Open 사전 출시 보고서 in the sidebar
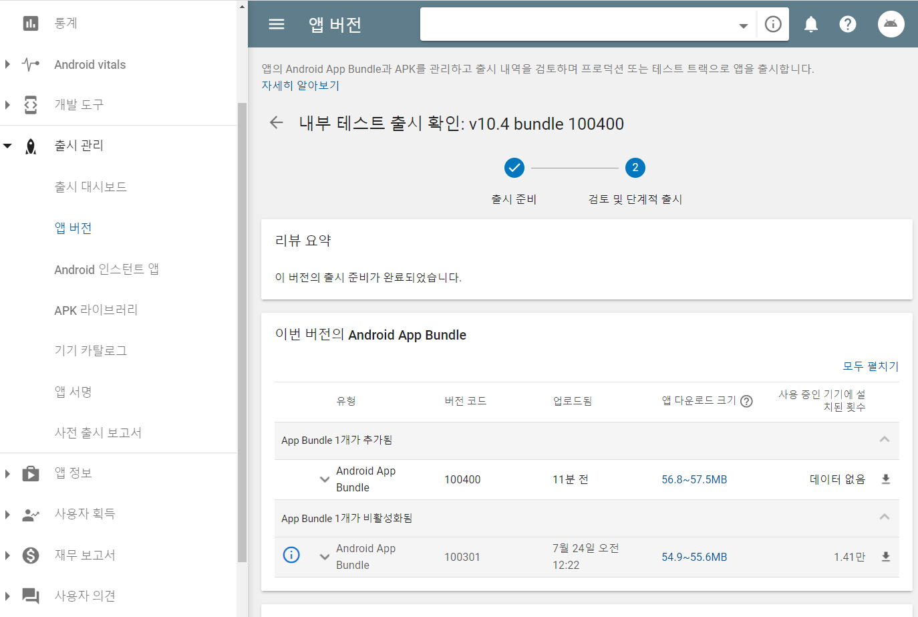The height and width of the screenshot is (617, 918). [98, 433]
